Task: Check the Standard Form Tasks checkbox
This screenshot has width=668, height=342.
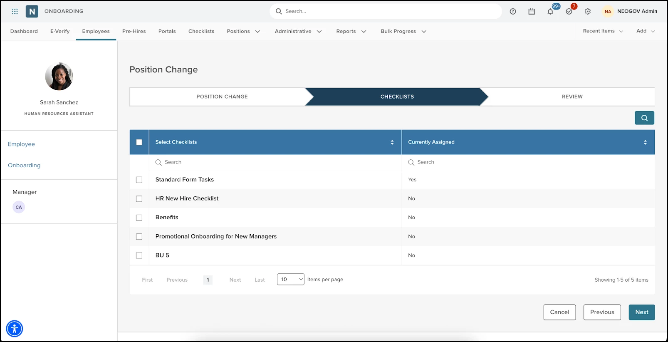Action: [x=139, y=180]
